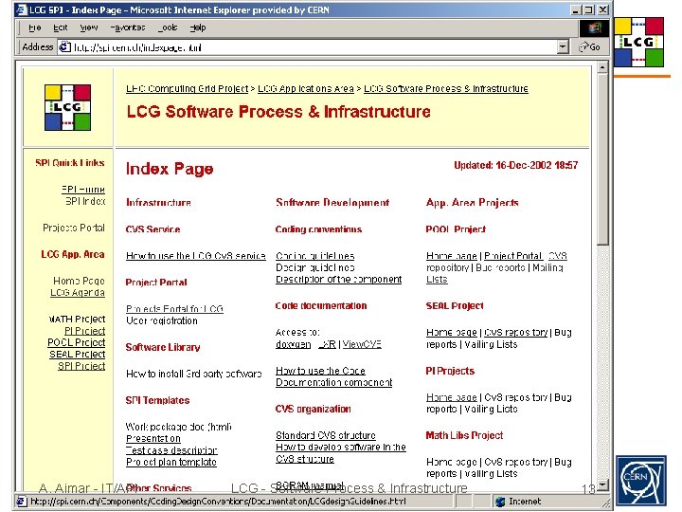The height and width of the screenshot is (512, 682).
Task: Click User registration text
Action: (162, 320)
